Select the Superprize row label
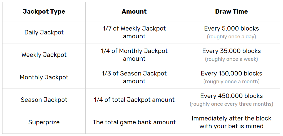The height and width of the screenshot is (136, 283). pos(44,122)
